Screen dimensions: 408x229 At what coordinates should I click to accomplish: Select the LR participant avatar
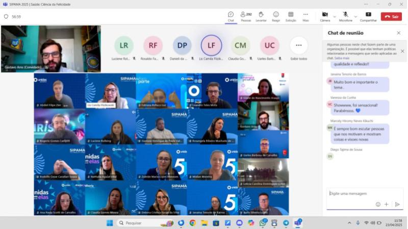coord(123,45)
